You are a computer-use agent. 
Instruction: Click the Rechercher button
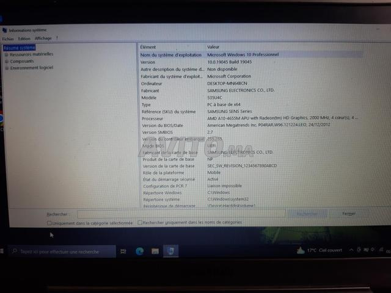[x=307, y=214]
